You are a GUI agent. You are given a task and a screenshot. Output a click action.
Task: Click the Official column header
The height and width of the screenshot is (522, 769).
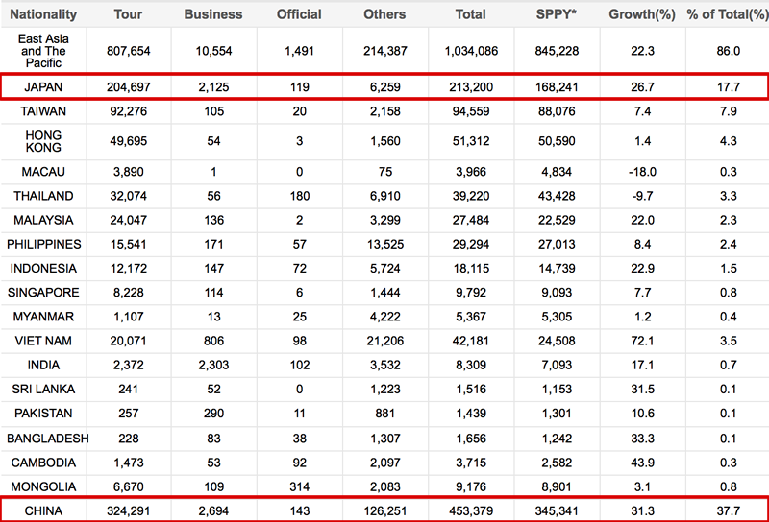[x=299, y=14]
